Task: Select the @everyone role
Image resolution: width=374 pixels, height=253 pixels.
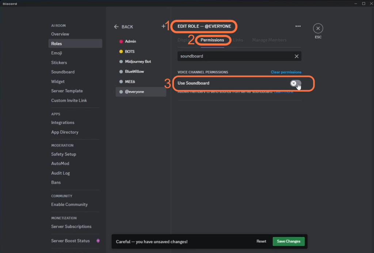Action: click(x=141, y=92)
